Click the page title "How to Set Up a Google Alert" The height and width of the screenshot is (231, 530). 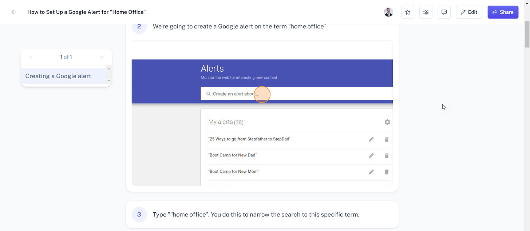pyautogui.click(x=86, y=12)
